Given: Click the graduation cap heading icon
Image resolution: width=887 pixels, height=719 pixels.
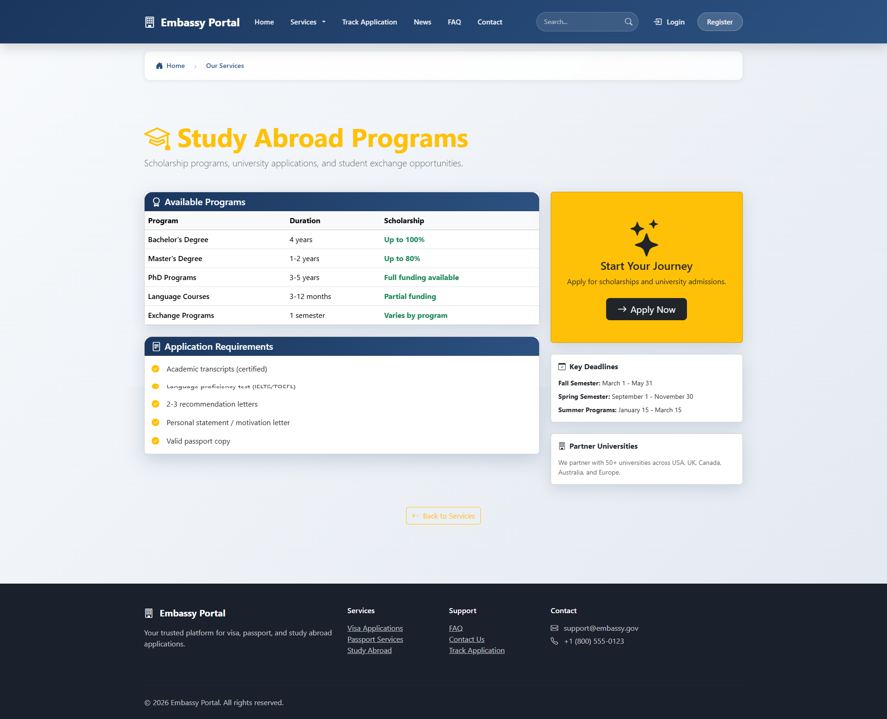Looking at the screenshot, I should pos(158,139).
